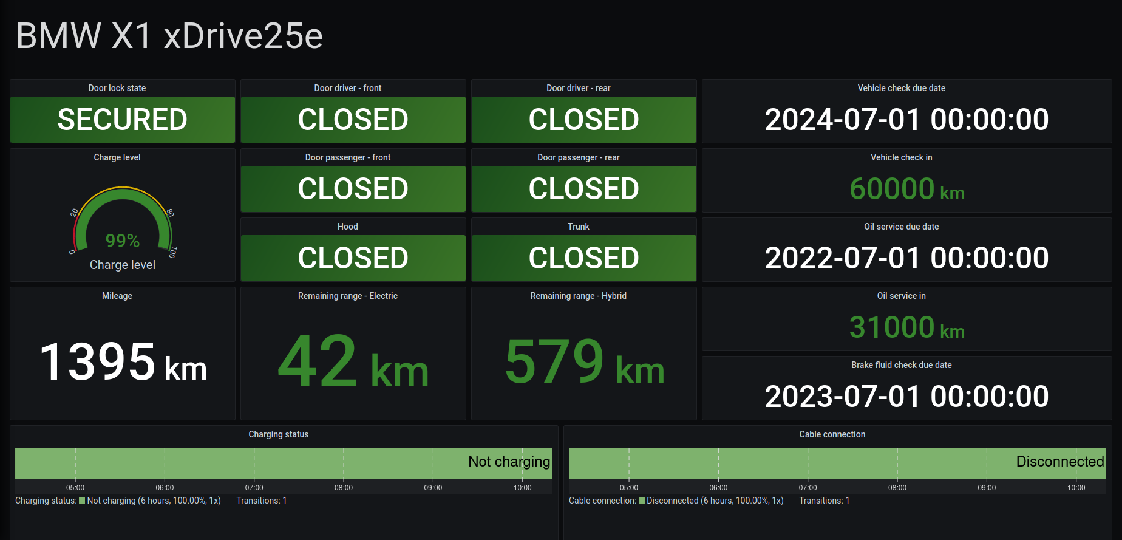Toggle the Disconnected legend entry
Screen dimensions: 1122x540
[712, 501]
